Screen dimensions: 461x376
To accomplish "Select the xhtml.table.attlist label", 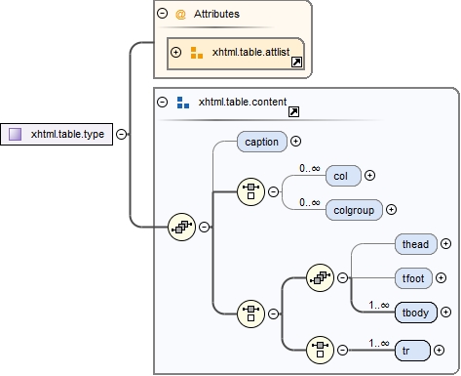I will tap(250, 52).
